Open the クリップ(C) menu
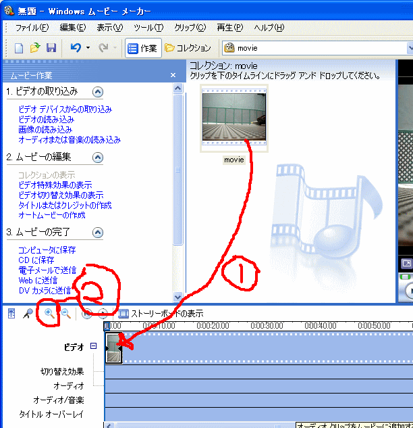This screenshot has height=428, width=413. (x=190, y=28)
